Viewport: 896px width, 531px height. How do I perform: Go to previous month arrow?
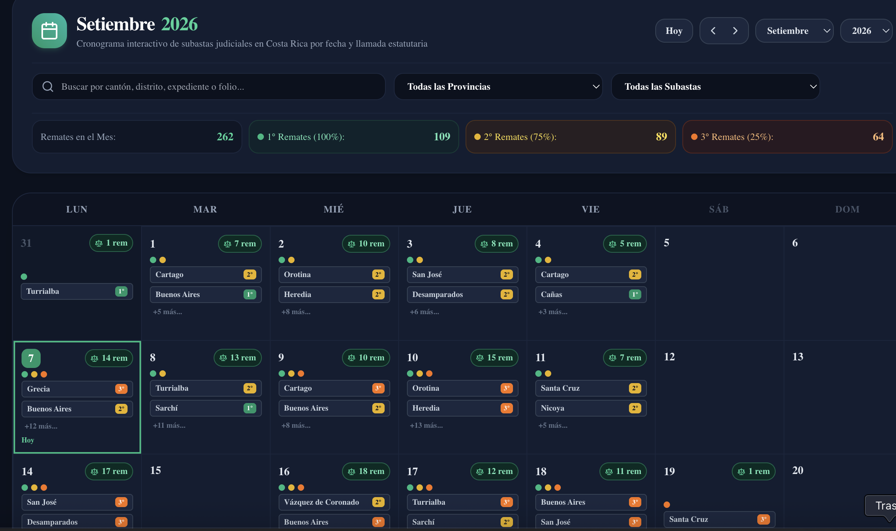point(713,31)
